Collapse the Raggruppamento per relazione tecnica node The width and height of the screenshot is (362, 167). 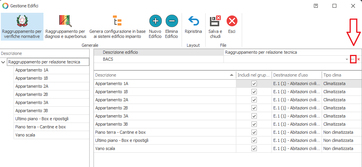point(3,62)
